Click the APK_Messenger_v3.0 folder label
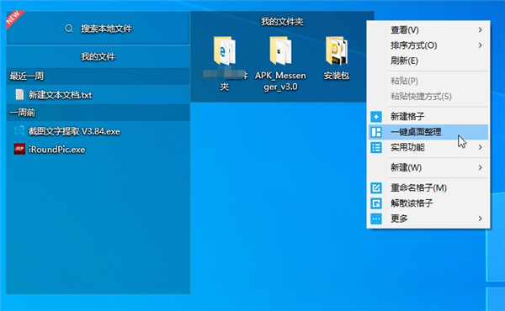505x311 pixels. tap(280, 81)
